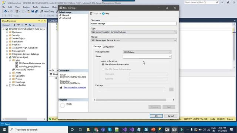
Task: Click the Cancel button
Action: tap(171, 116)
